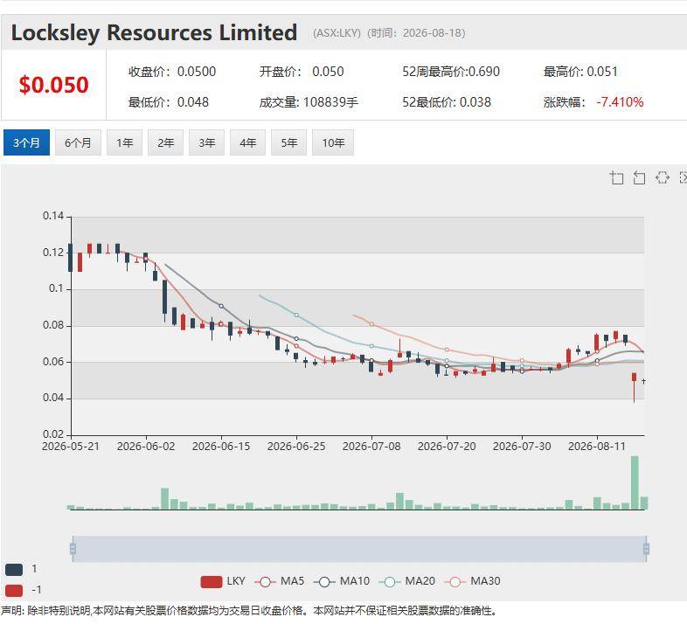Image resolution: width=687 pixels, height=624 pixels.
Task: Click the zoom reset back icon
Action: pos(639,177)
